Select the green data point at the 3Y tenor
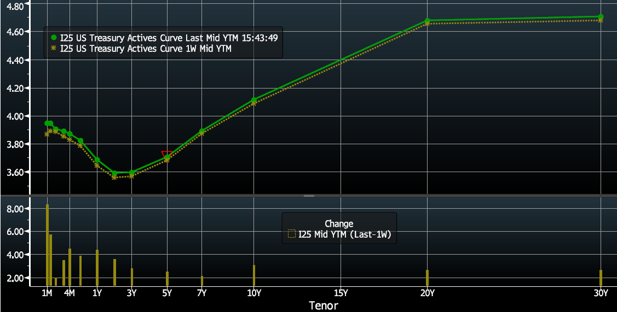Viewport: 617px width, 312px height. coord(132,173)
